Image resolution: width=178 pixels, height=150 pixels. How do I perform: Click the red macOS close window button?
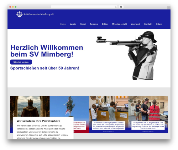pyautogui.click(x=10, y=7)
